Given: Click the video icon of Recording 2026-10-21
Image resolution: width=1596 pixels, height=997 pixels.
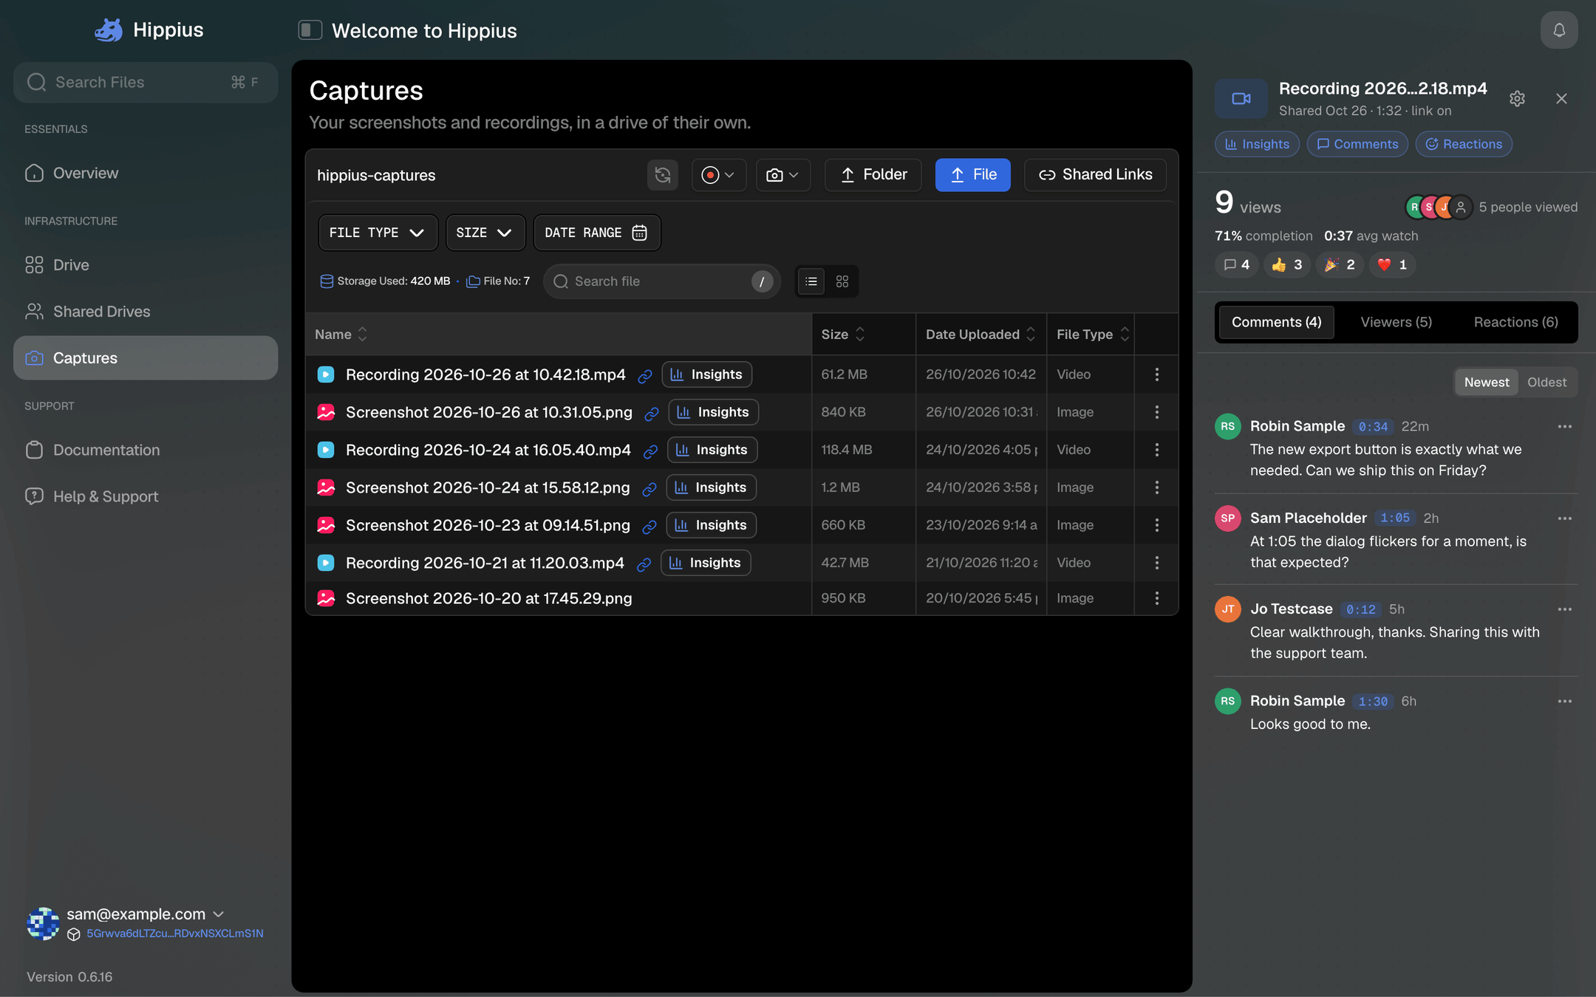Looking at the screenshot, I should (x=326, y=563).
